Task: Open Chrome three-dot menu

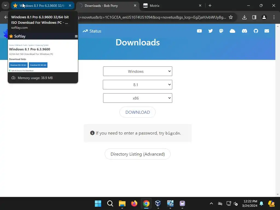Action: tap(274, 17)
